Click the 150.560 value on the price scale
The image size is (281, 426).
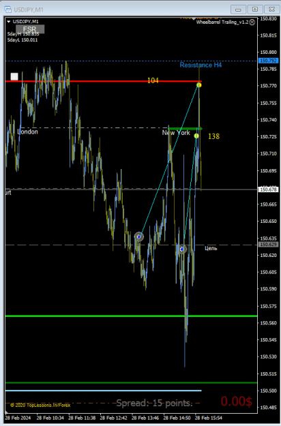tap(268, 323)
